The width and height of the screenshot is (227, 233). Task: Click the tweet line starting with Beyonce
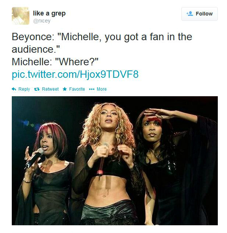[102, 37]
